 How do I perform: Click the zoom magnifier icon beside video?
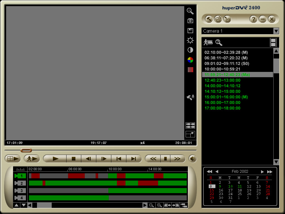(190, 11)
